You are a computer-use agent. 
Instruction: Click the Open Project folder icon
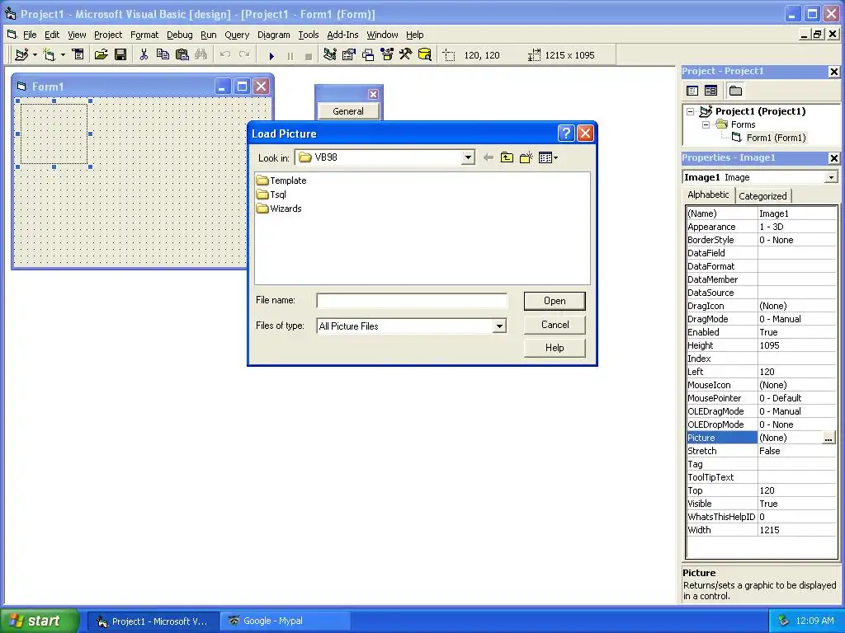pos(101,55)
